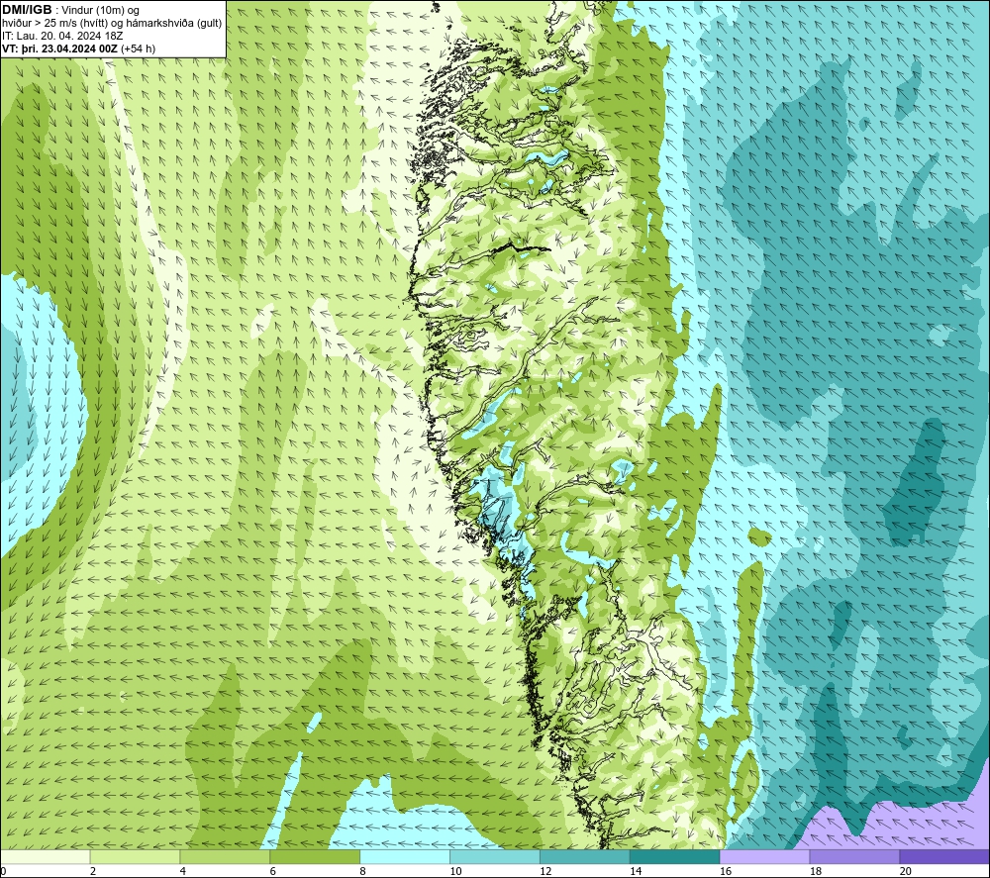Click the 6–8 m/s darker green legend swatch

point(315,857)
